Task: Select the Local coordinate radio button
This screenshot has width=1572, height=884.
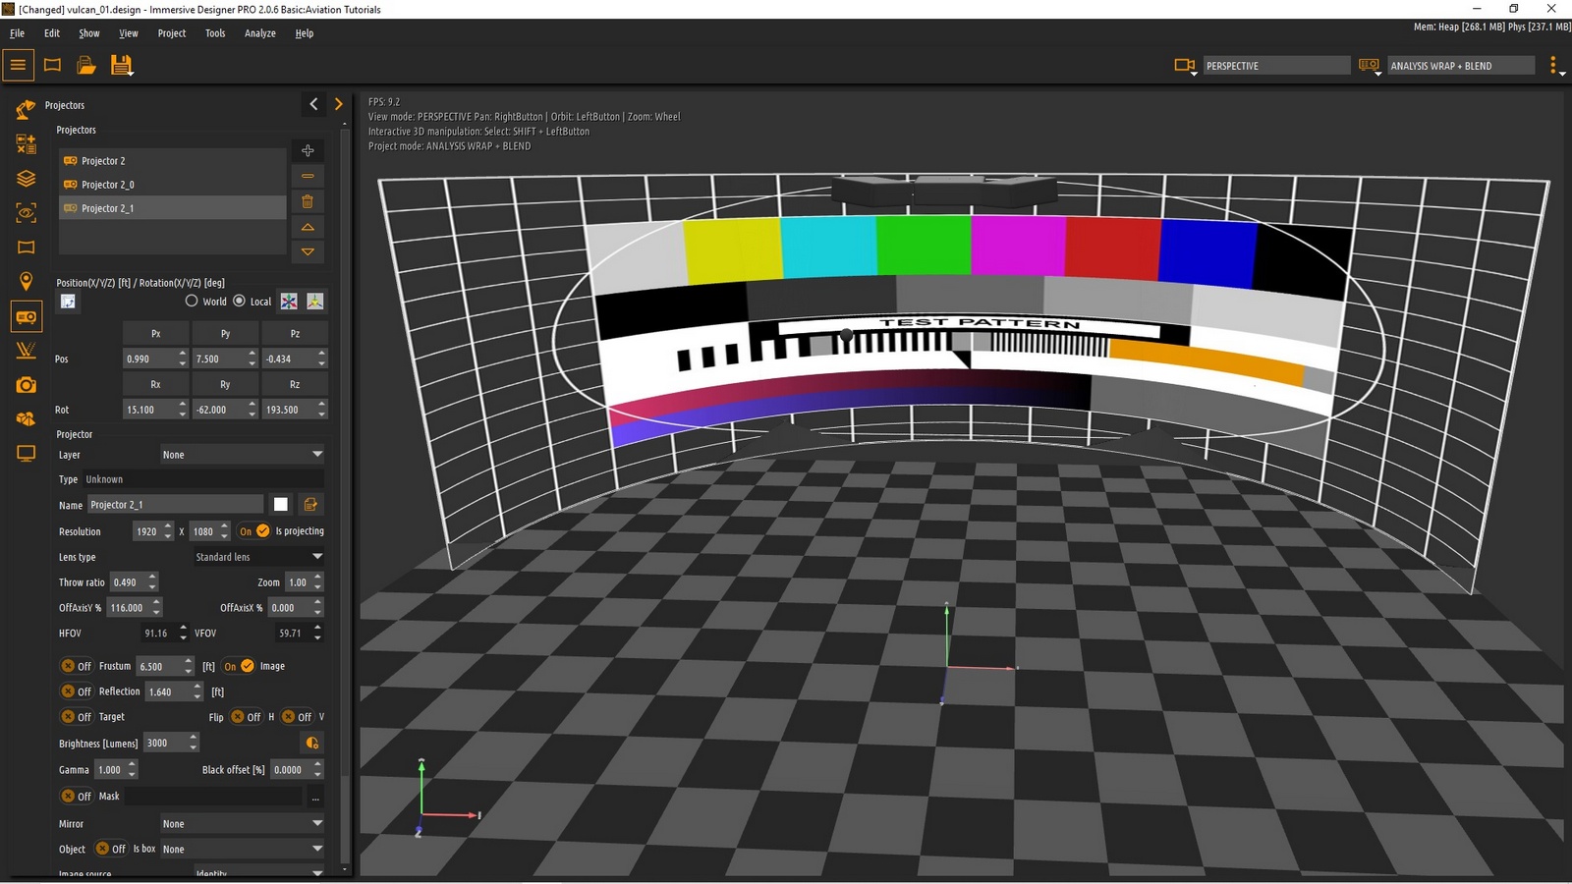Action: pyautogui.click(x=240, y=302)
